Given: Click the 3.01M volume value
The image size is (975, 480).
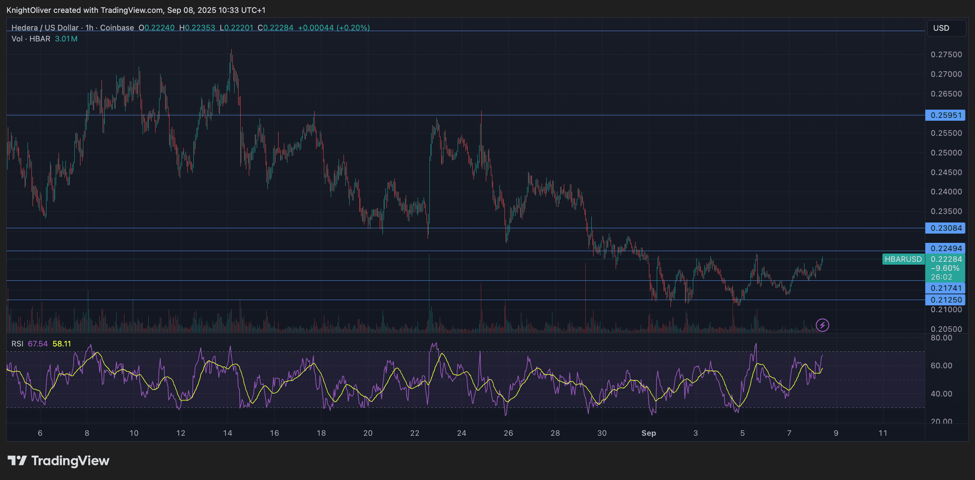Looking at the screenshot, I should [x=65, y=39].
